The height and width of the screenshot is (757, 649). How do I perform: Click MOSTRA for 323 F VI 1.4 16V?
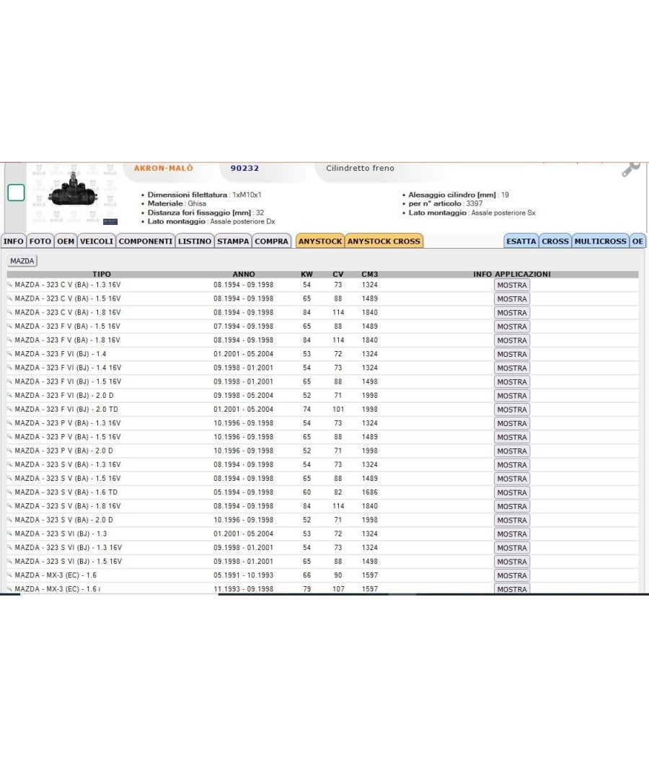click(512, 368)
